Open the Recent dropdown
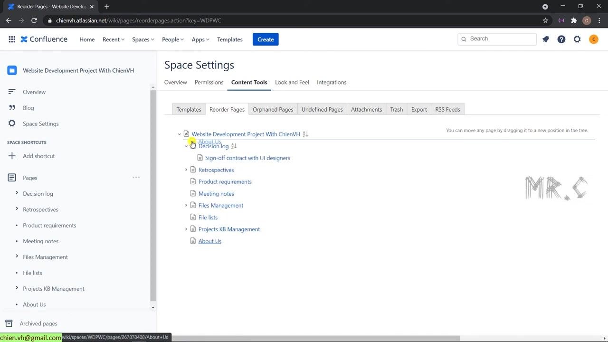The width and height of the screenshot is (608, 342). [114, 39]
